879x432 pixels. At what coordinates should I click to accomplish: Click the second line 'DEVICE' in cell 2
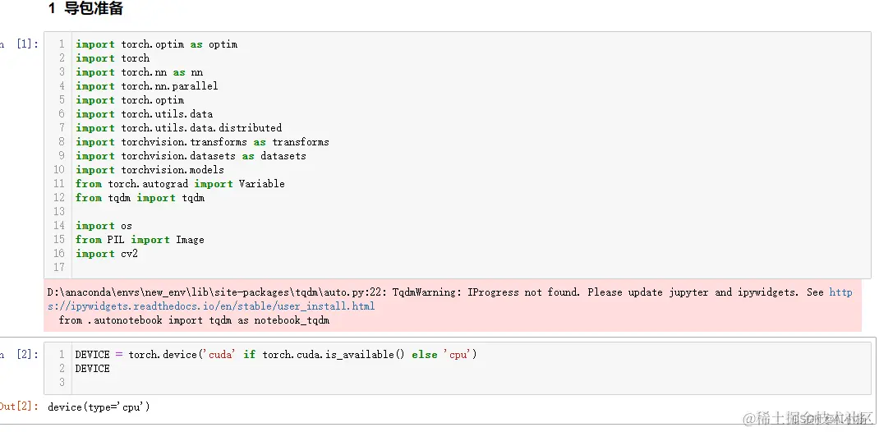click(x=93, y=369)
